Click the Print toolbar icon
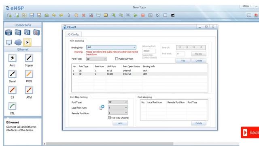The width and height of the screenshot is (259, 146). (47, 15)
